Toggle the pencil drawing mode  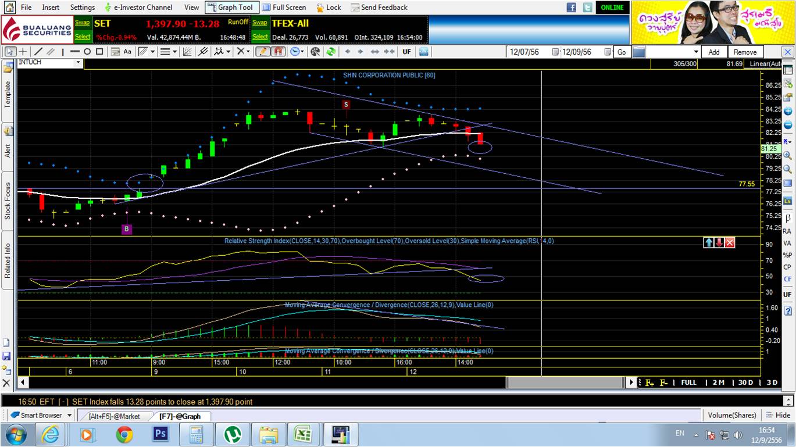262,52
